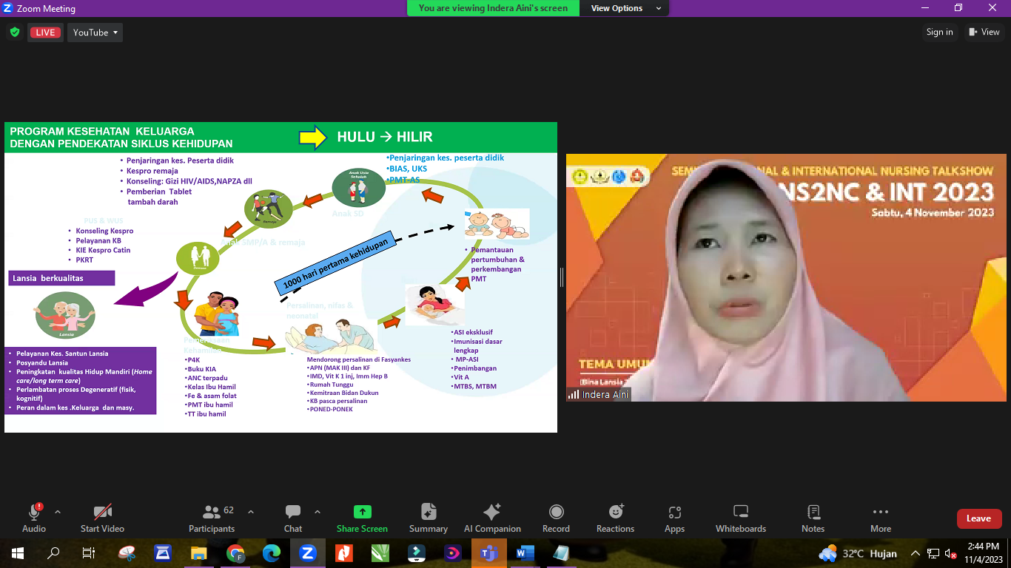Open the View Options dropdown
This screenshot has height=568, width=1011.
(x=622, y=8)
